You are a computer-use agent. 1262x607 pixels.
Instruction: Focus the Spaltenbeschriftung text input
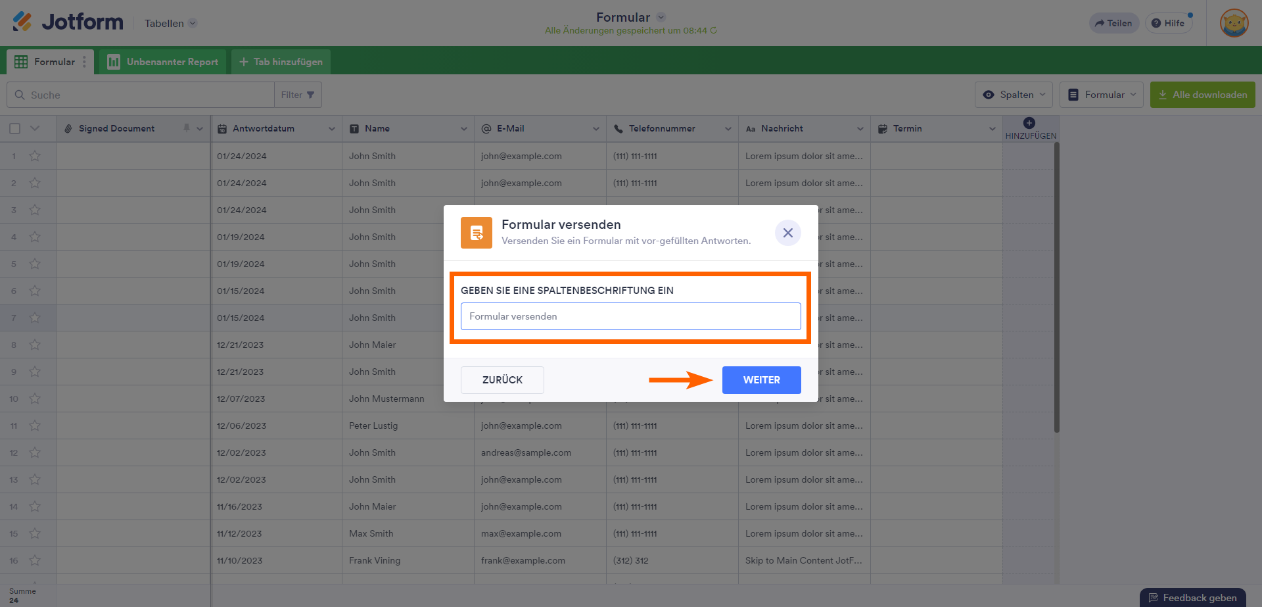(x=630, y=316)
